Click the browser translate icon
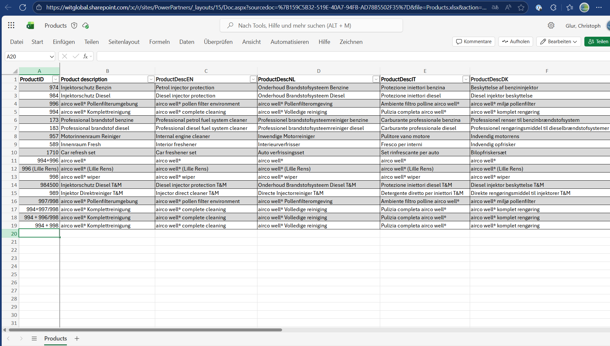Screen dimensions: 610x346 [x=495, y=7]
